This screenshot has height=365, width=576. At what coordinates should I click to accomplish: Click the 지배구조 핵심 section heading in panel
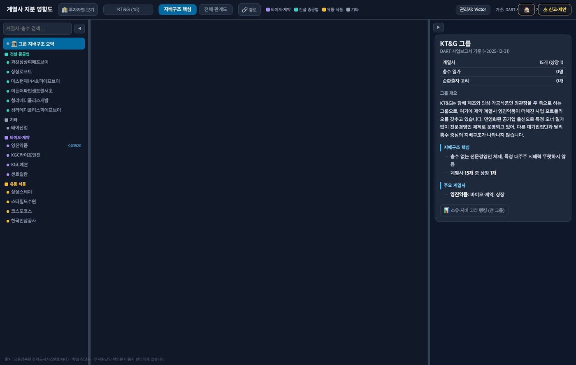point(456,147)
